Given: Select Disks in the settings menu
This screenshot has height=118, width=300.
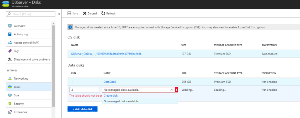Looking at the screenshot, I should point(29,87).
